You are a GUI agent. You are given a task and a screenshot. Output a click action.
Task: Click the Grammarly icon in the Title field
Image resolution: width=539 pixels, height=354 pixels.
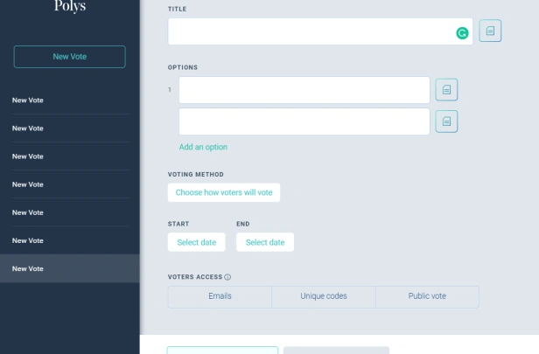pos(462,33)
